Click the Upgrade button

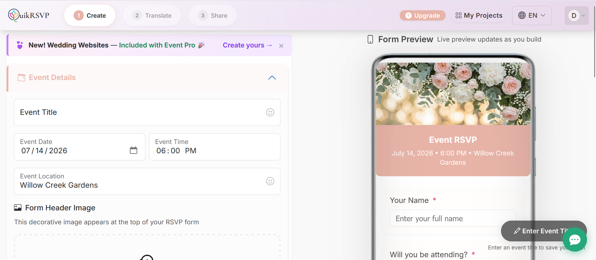pos(423,16)
